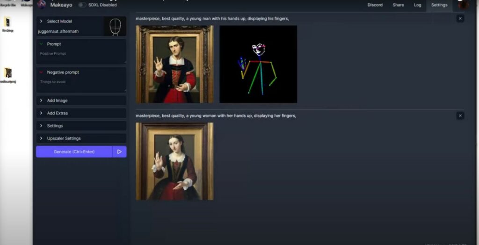
Task: Click the Things to avoid input field
Action: 81,85
